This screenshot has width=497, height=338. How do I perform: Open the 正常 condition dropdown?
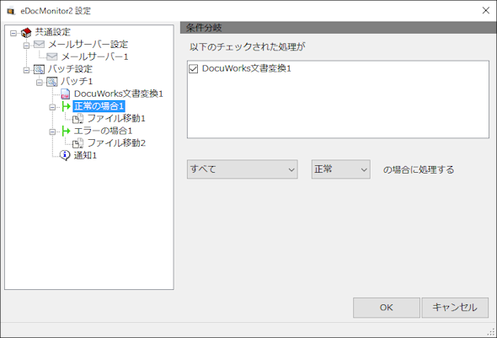coord(340,169)
